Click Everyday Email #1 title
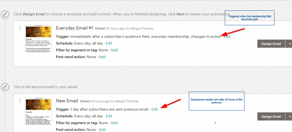This screenshot has height=132, width=292. point(74,28)
